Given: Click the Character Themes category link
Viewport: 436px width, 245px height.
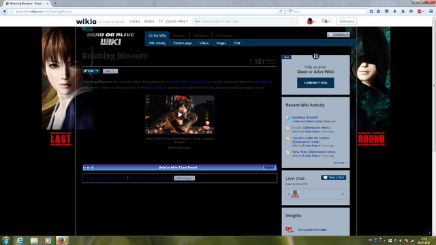Looking at the screenshot, I should [114, 178].
